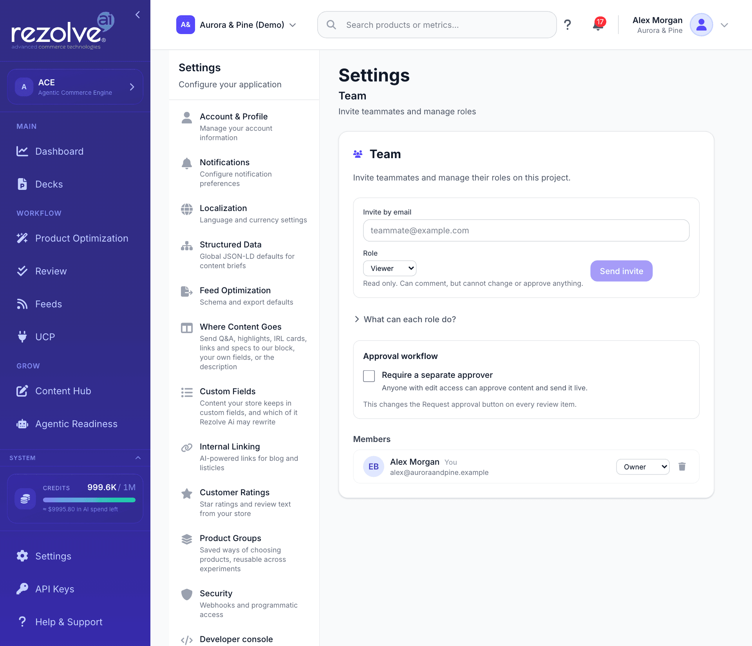Click the user avatar icon

701,25
